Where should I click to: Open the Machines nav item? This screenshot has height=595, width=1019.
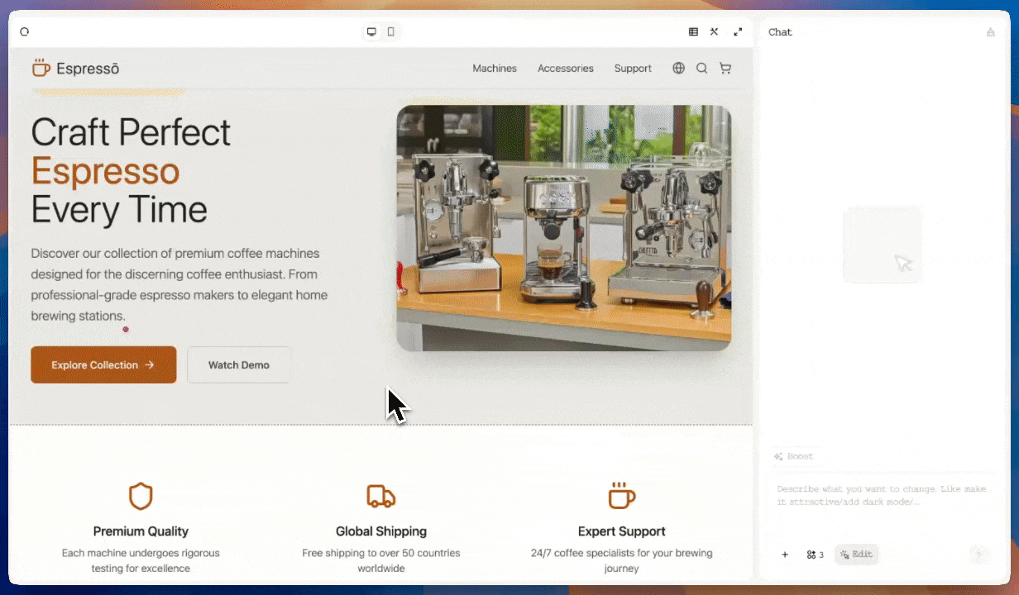click(x=495, y=69)
